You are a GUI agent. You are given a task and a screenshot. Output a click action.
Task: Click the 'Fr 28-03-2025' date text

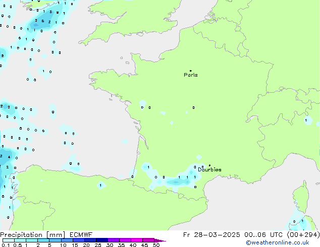211,235
